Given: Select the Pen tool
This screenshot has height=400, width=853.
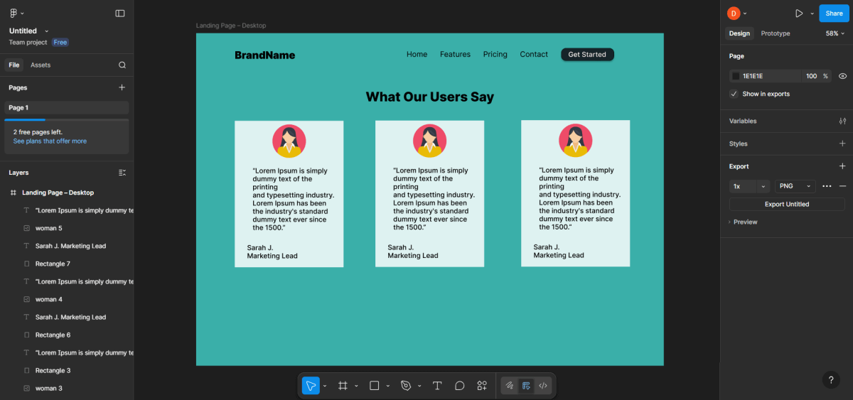Looking at the screenshot, I should pyautogui.click(x=406, y=386).
